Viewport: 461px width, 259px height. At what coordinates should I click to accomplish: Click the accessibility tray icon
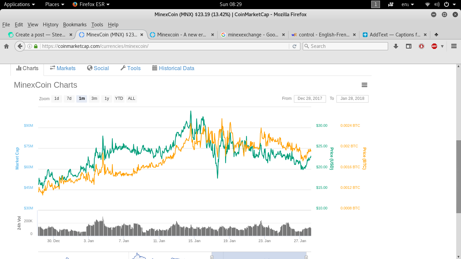tap(391, 4)
